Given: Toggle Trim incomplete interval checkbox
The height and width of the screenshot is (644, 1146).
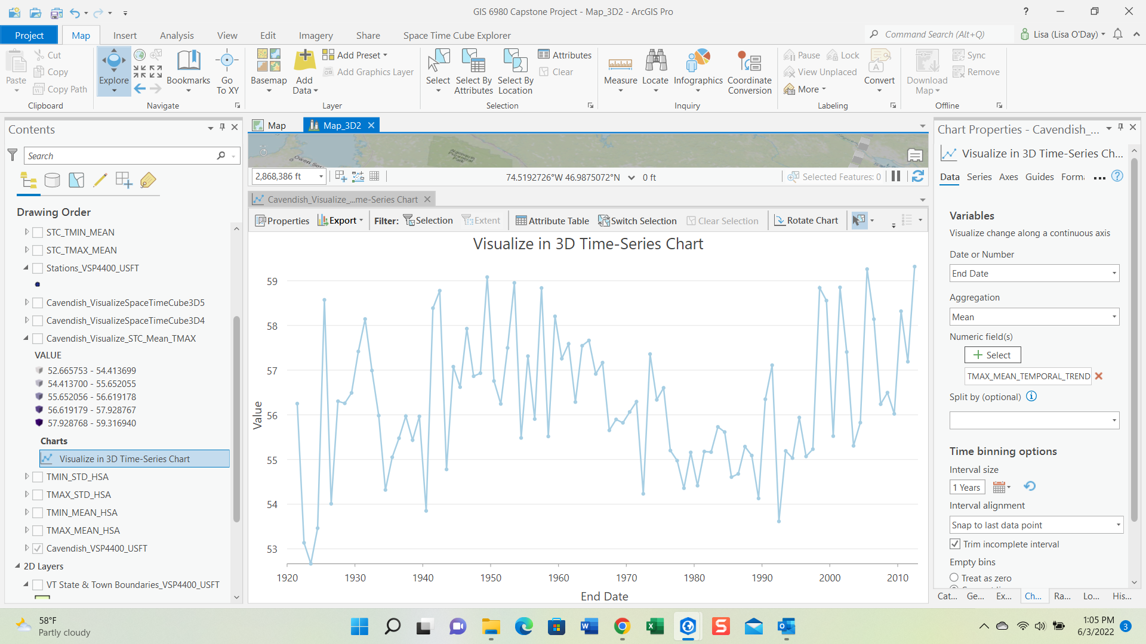Looking at the screenshot, I should (x=955, y=544).
